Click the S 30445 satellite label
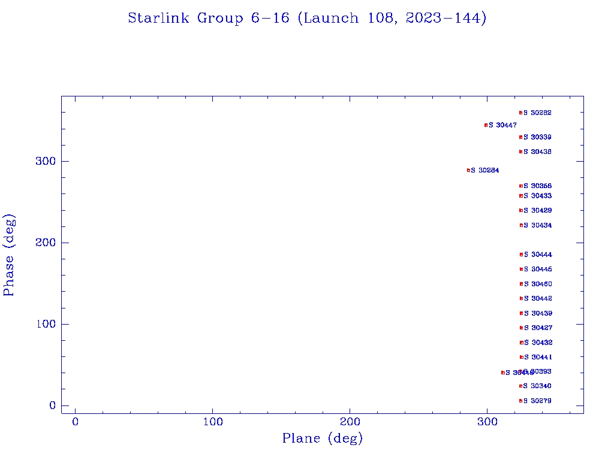614x460 pixels. tap(538, 270)
